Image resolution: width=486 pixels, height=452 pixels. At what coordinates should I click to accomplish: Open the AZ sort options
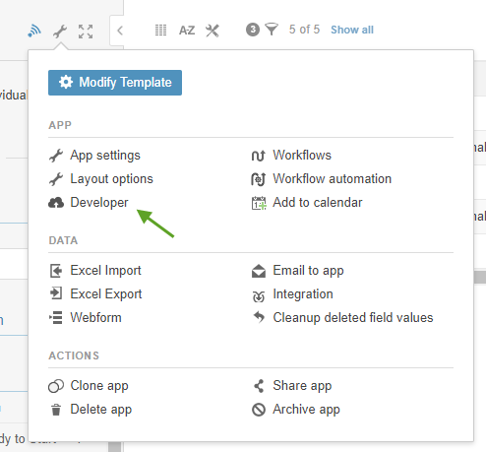point(187,31)
